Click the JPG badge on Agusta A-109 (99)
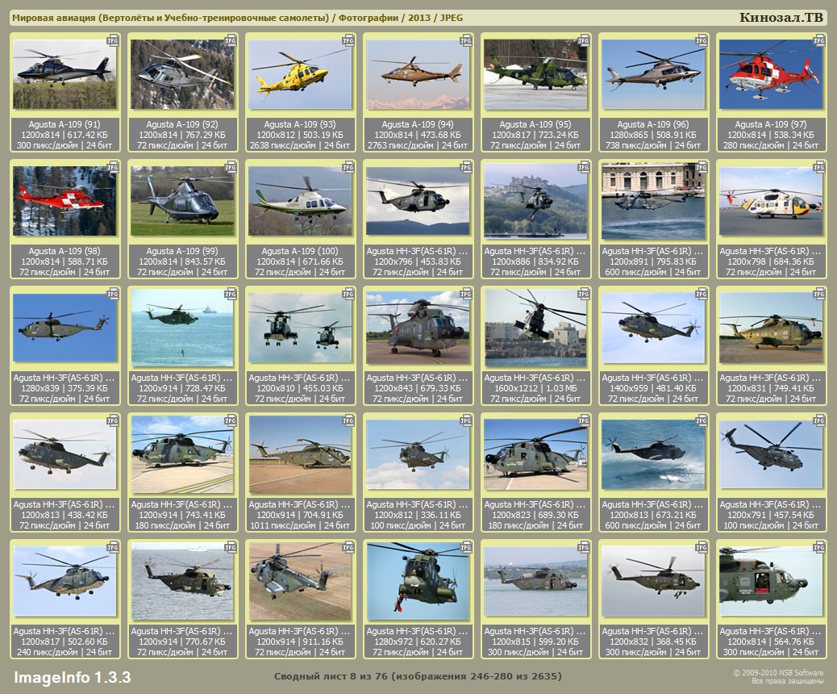This screenshot has height=694, width=837. coord(231,166)
